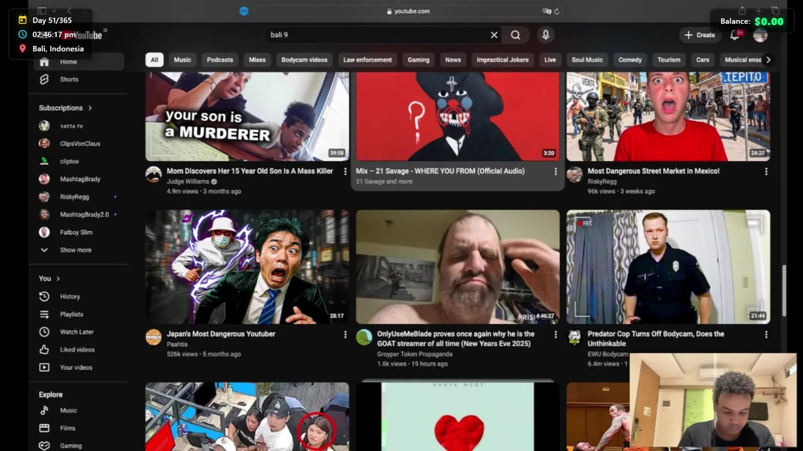Open the notifications bell
The width and height of the screenshot is (803, 451).
click(x=735, y=35)
